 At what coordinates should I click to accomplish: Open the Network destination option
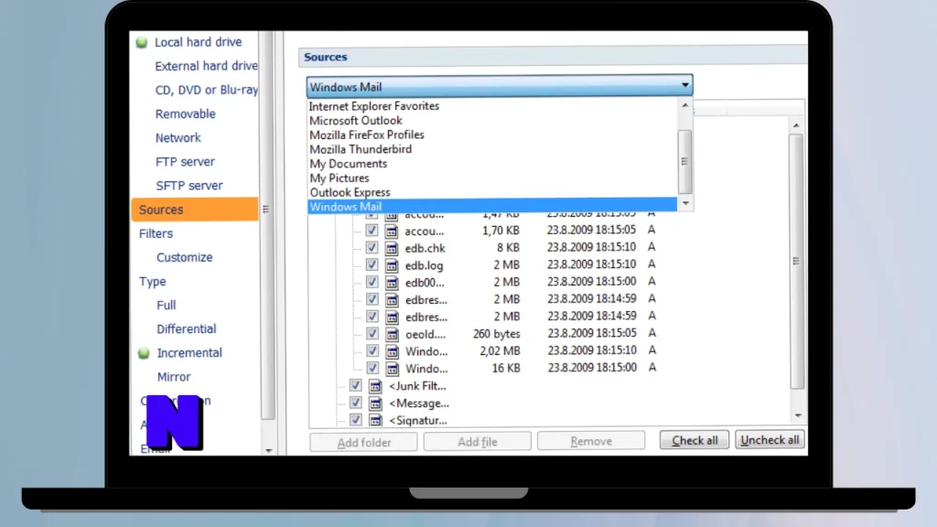[x=178, y=138]
